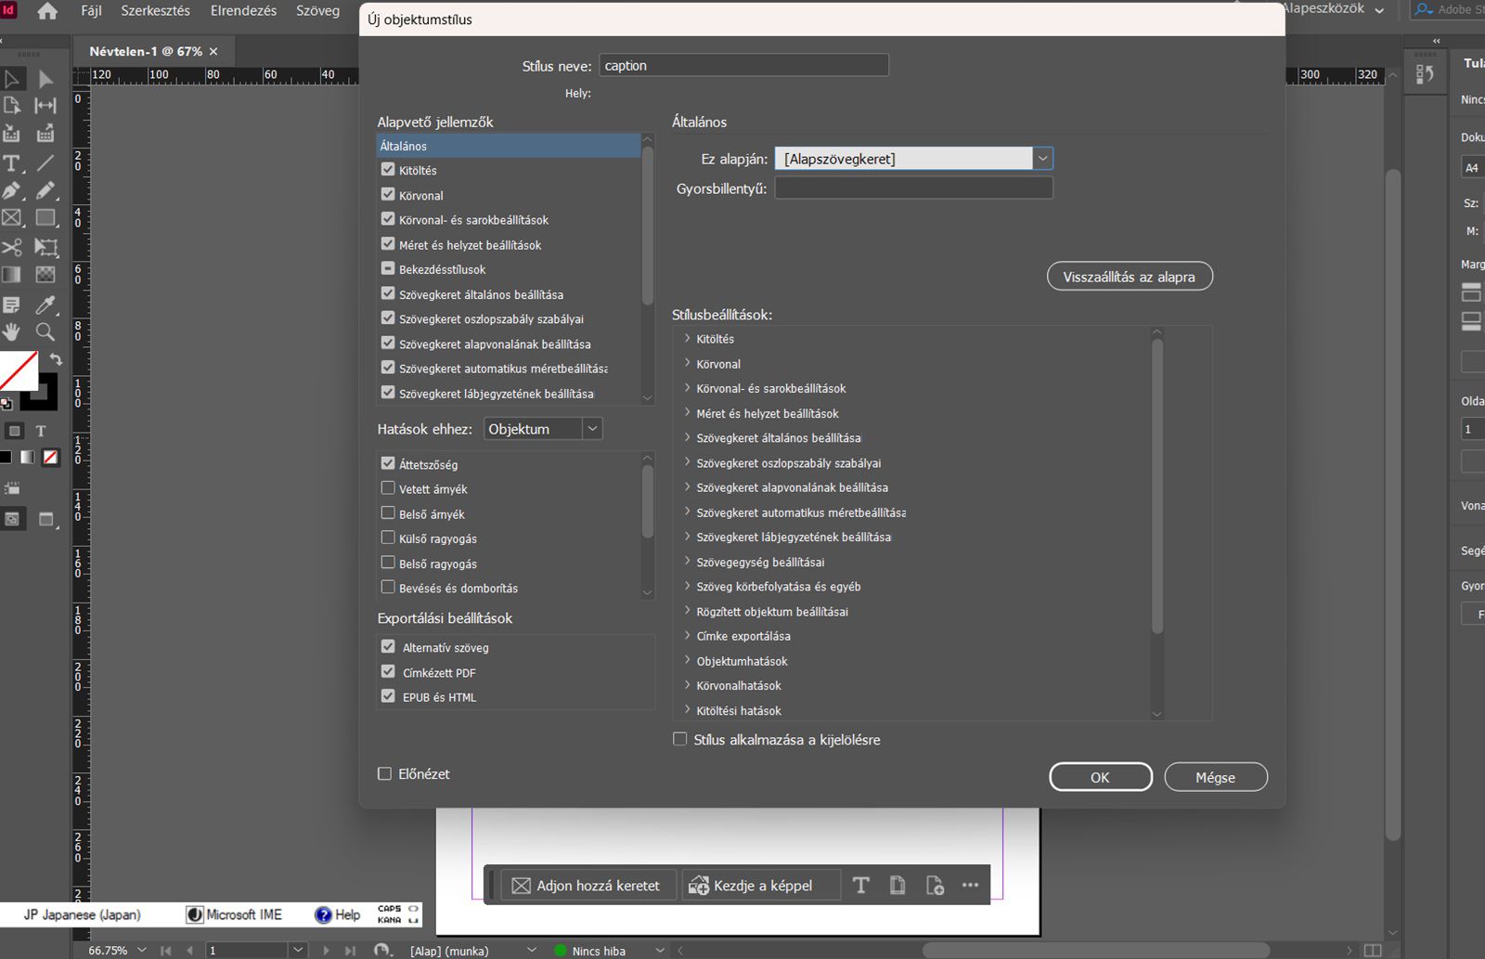Image resolution: width=1485 pixels, height=959 pixels.
Task: Open Hatások ehhez Objektum dropdown
Action: (592, 429)
